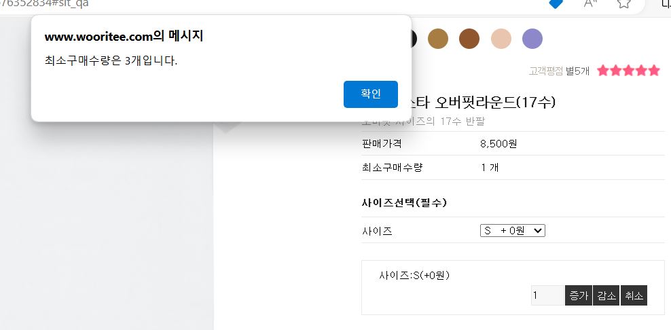Add page to favorites star icon
The height and width of the screenshot is (330, 671).
pos(624,3)
